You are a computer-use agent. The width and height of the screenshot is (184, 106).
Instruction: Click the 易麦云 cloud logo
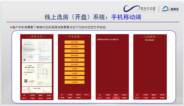coord(170,9)
